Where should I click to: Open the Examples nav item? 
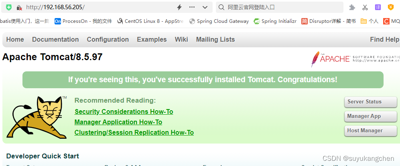click(152, 40)
